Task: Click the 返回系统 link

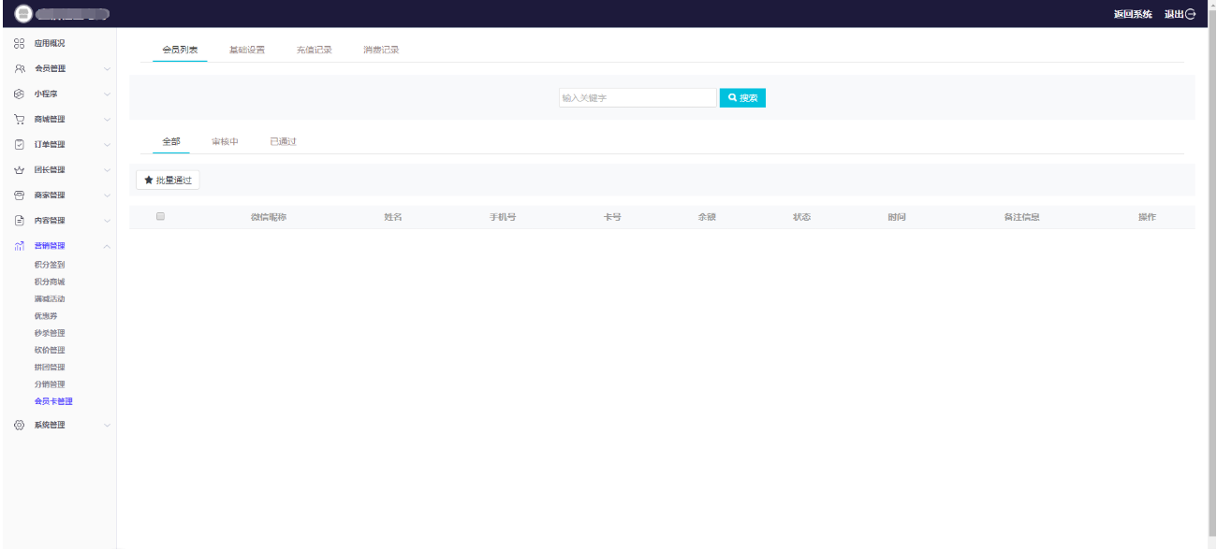Action: (x=1133, y=14)
